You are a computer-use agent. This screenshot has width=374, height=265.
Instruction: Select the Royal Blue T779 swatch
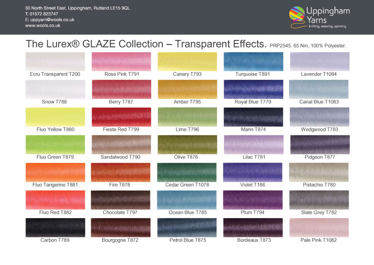[x=253, y=89]
